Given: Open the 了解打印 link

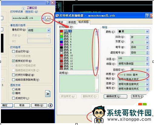Looking at the screenshot, I should (32, 8).
